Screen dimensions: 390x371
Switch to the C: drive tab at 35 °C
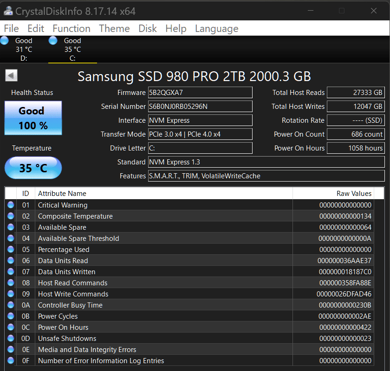coord(72,50)
